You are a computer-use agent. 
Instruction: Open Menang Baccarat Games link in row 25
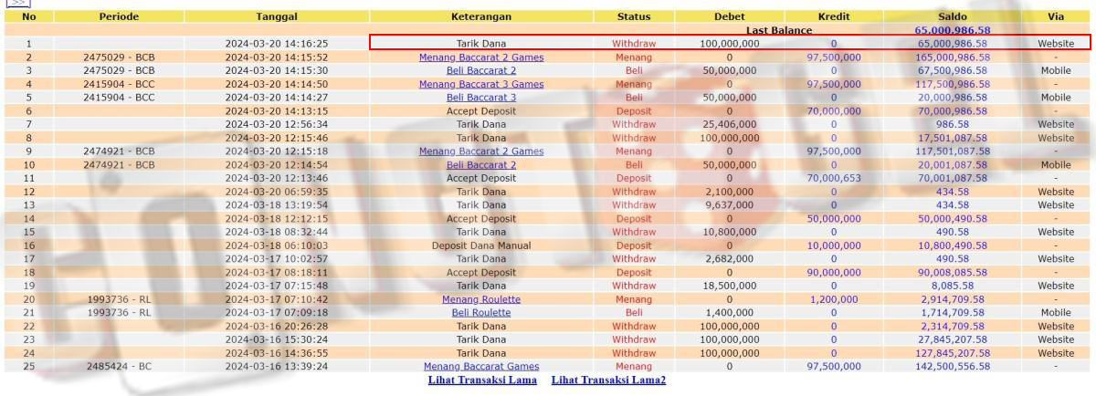(x=480, y=367)
